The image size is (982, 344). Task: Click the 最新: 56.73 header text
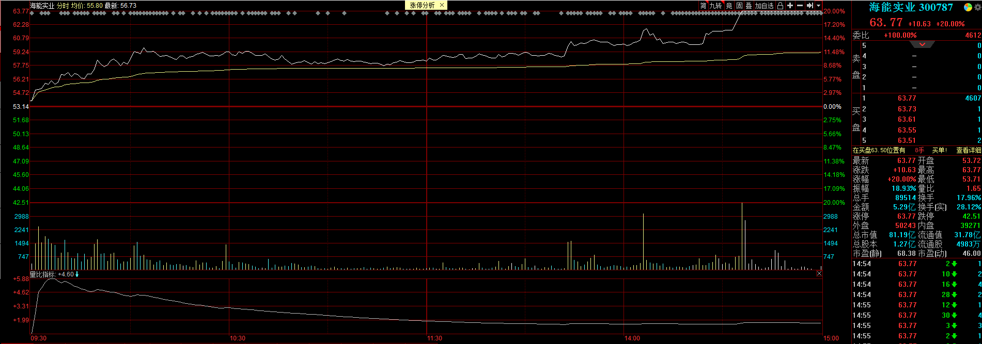[120, 6]
